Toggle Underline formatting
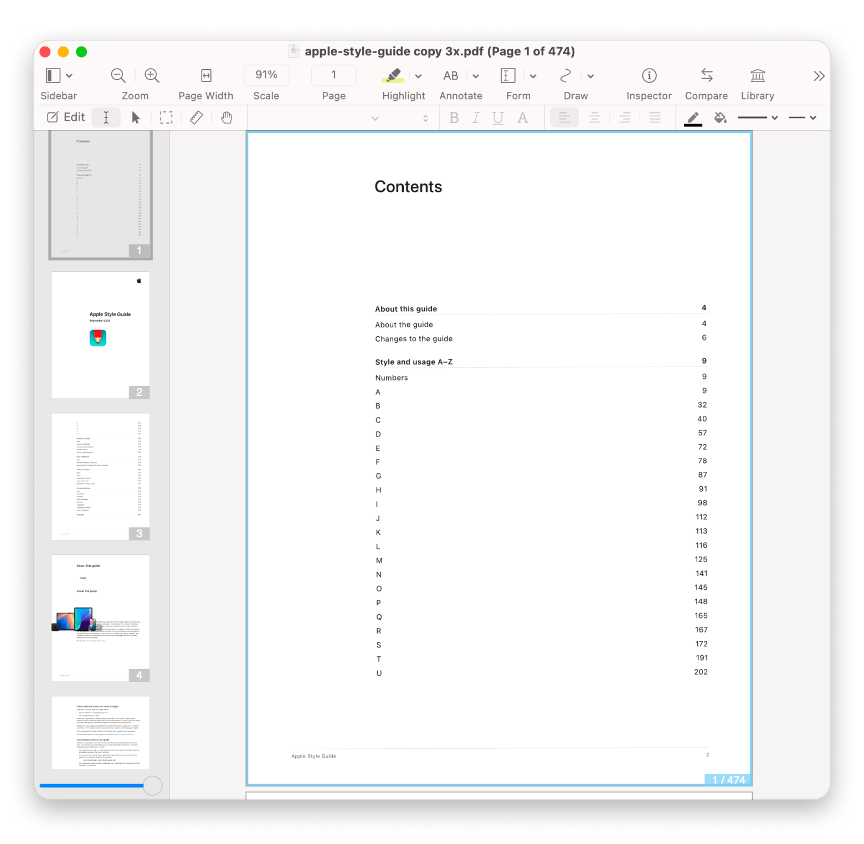The image size is (864, 844). coord(498,118)
